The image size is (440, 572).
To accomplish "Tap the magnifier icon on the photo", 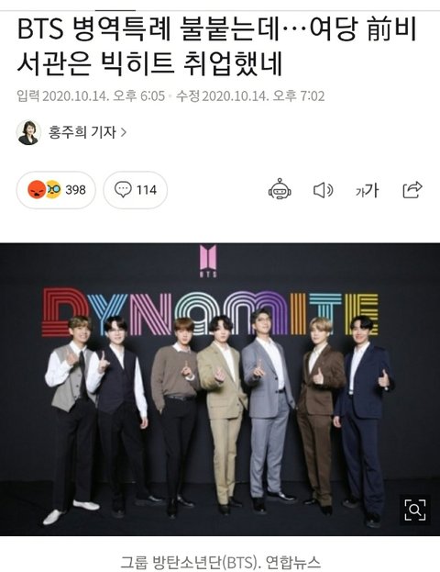I will (415, 510).
